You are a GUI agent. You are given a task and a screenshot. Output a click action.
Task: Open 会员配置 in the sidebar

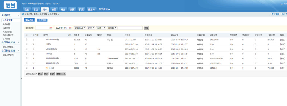[6, 24]
